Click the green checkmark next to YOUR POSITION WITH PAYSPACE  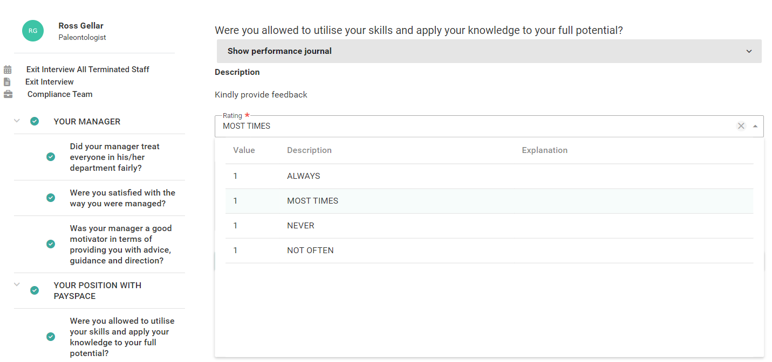35,290
